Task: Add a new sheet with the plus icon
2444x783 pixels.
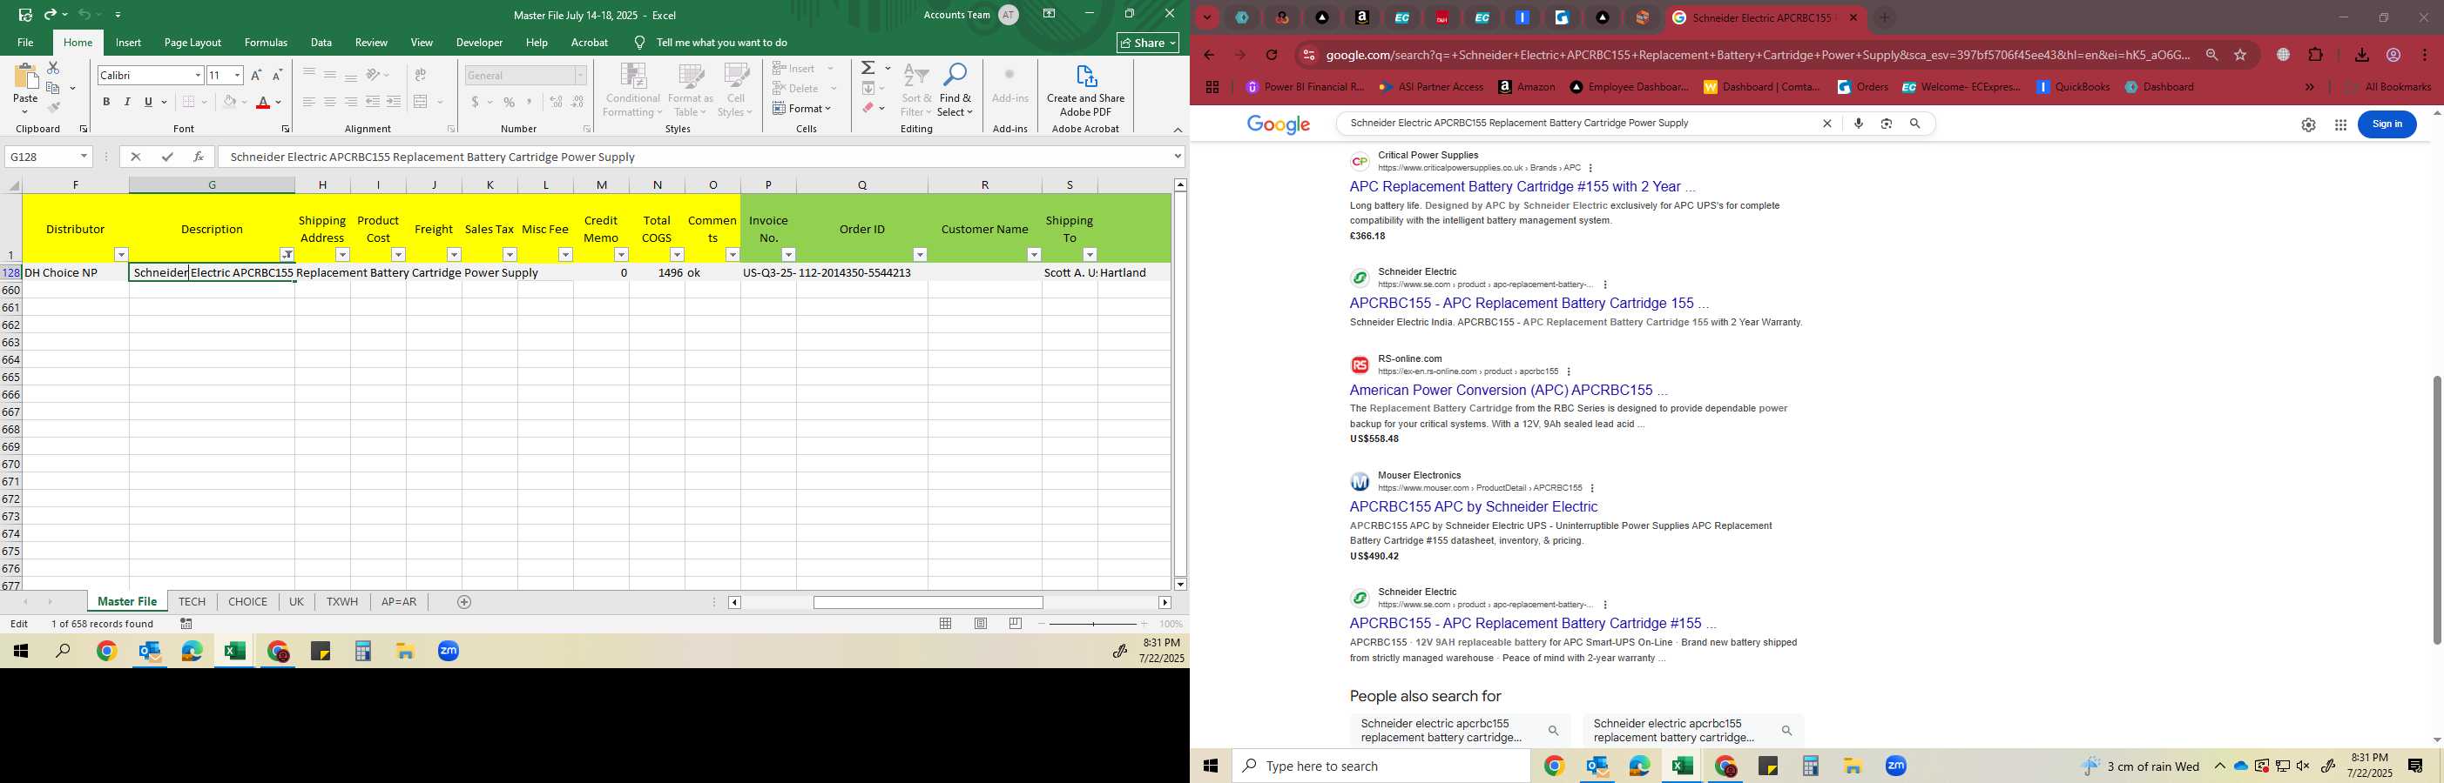Action: [464, 602]
